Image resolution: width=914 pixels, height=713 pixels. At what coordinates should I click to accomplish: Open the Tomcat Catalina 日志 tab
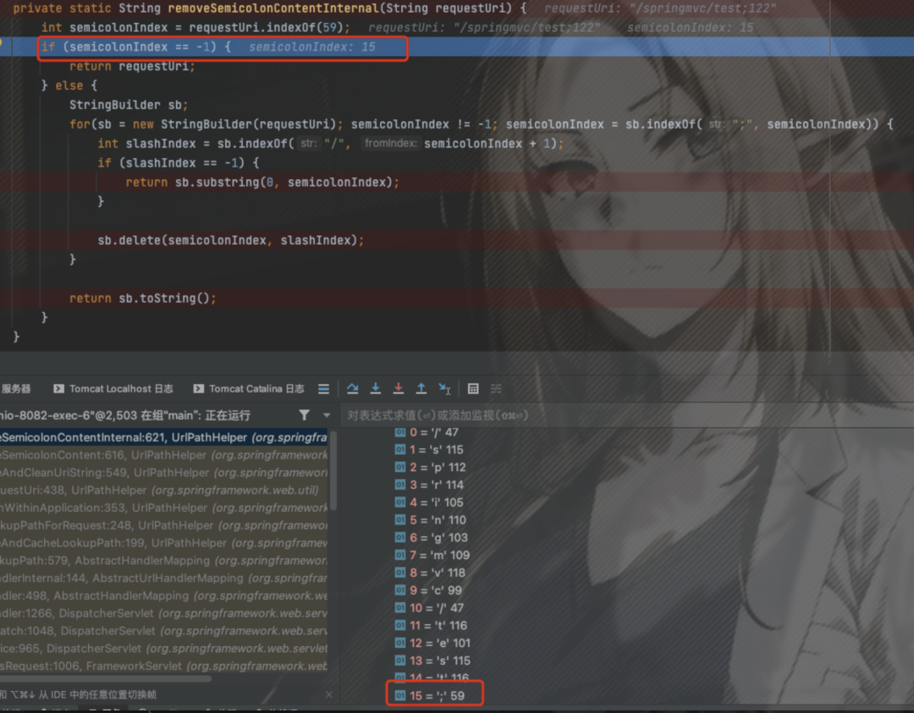249,388
